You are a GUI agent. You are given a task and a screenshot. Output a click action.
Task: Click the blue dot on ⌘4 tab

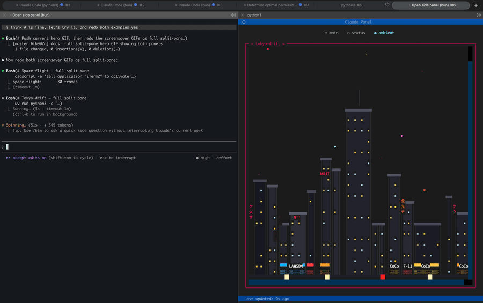[x=301, y=5]
